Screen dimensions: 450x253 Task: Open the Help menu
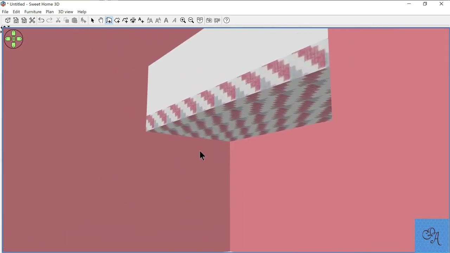coord(82,12)
